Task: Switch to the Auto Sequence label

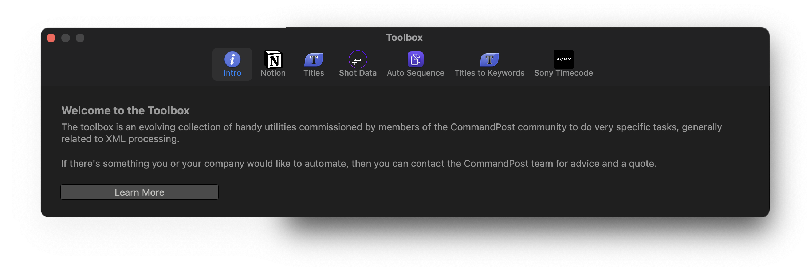Action: (416, 73)
